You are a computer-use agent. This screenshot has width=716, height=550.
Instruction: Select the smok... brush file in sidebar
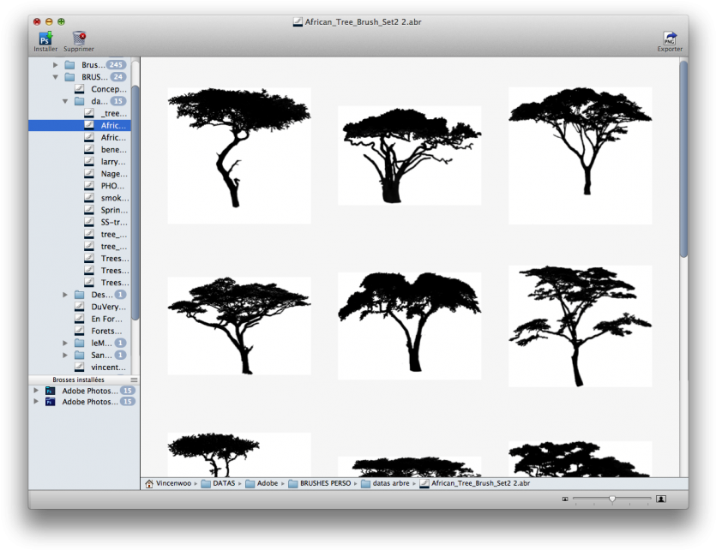coord(114,198)
